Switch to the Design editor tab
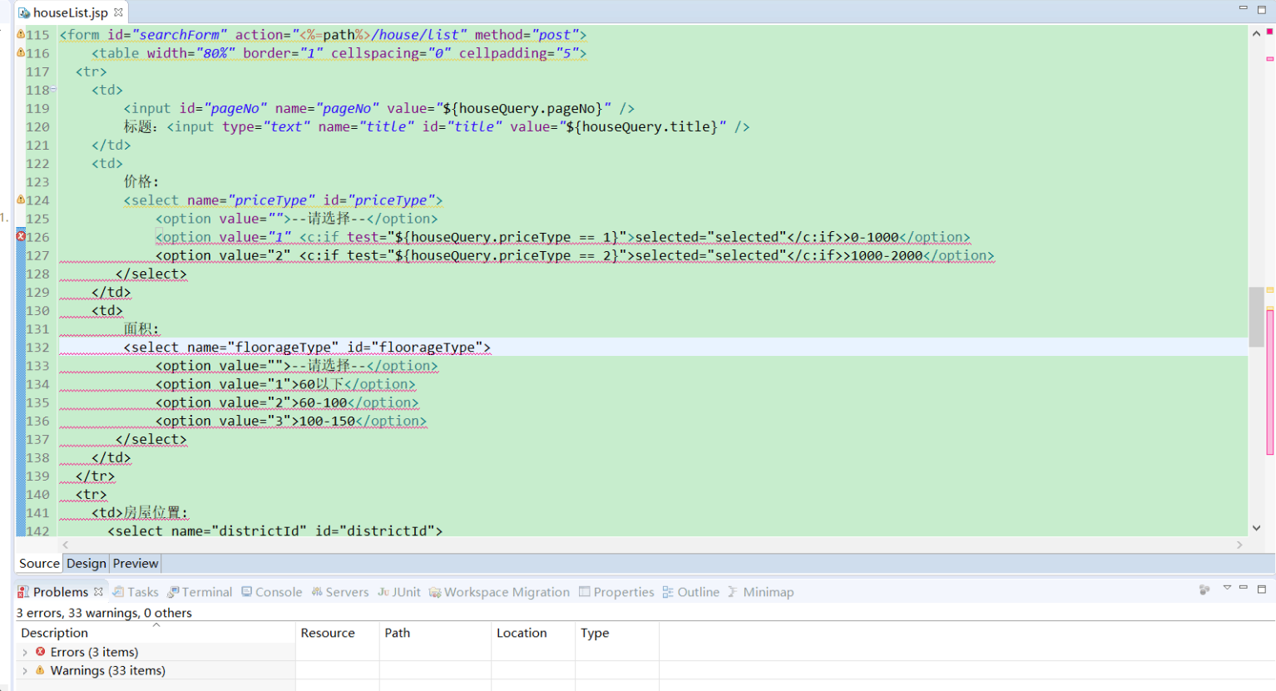 coord(87,563)
